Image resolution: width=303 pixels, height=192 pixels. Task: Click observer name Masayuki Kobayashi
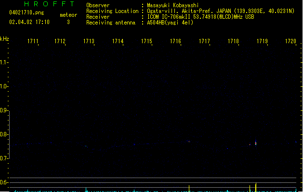[x=172, y=5]
